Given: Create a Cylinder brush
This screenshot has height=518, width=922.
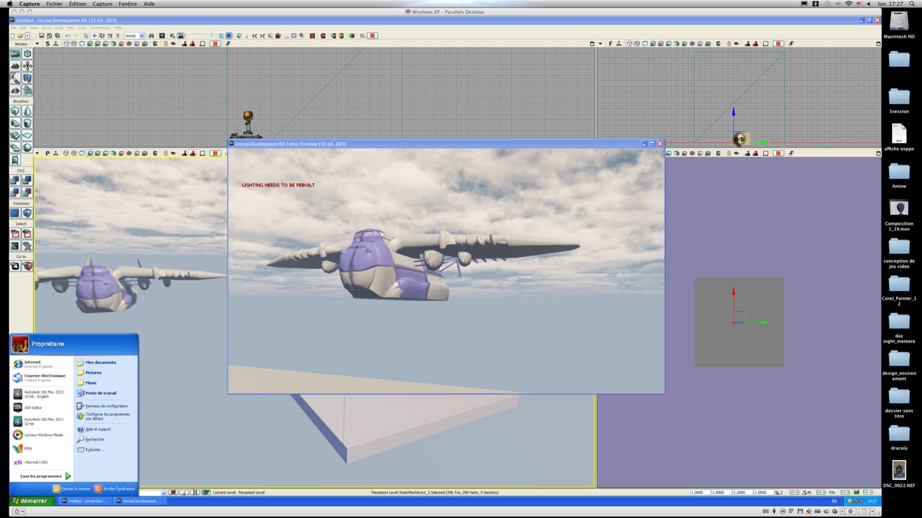Looking at the screenshot, I should [27, 123].
